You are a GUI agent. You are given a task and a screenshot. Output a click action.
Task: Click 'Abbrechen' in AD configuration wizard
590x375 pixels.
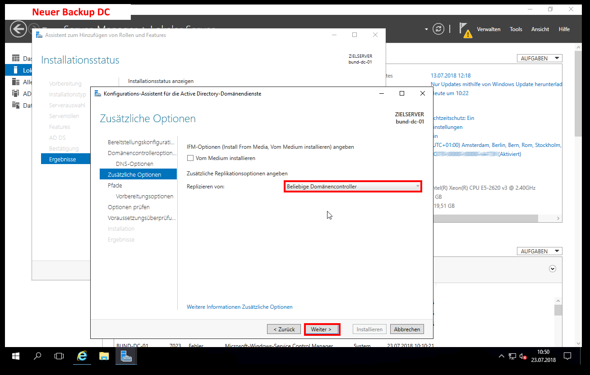(407, 329)
